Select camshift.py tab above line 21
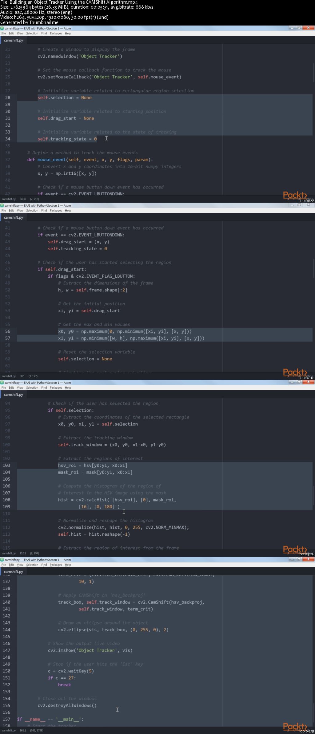This screenshot has width=315, height=734. (14, 40)
